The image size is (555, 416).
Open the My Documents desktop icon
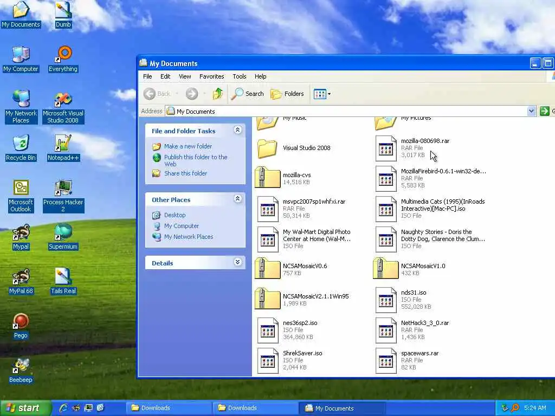pyautogui.click(x=21, y=15)
